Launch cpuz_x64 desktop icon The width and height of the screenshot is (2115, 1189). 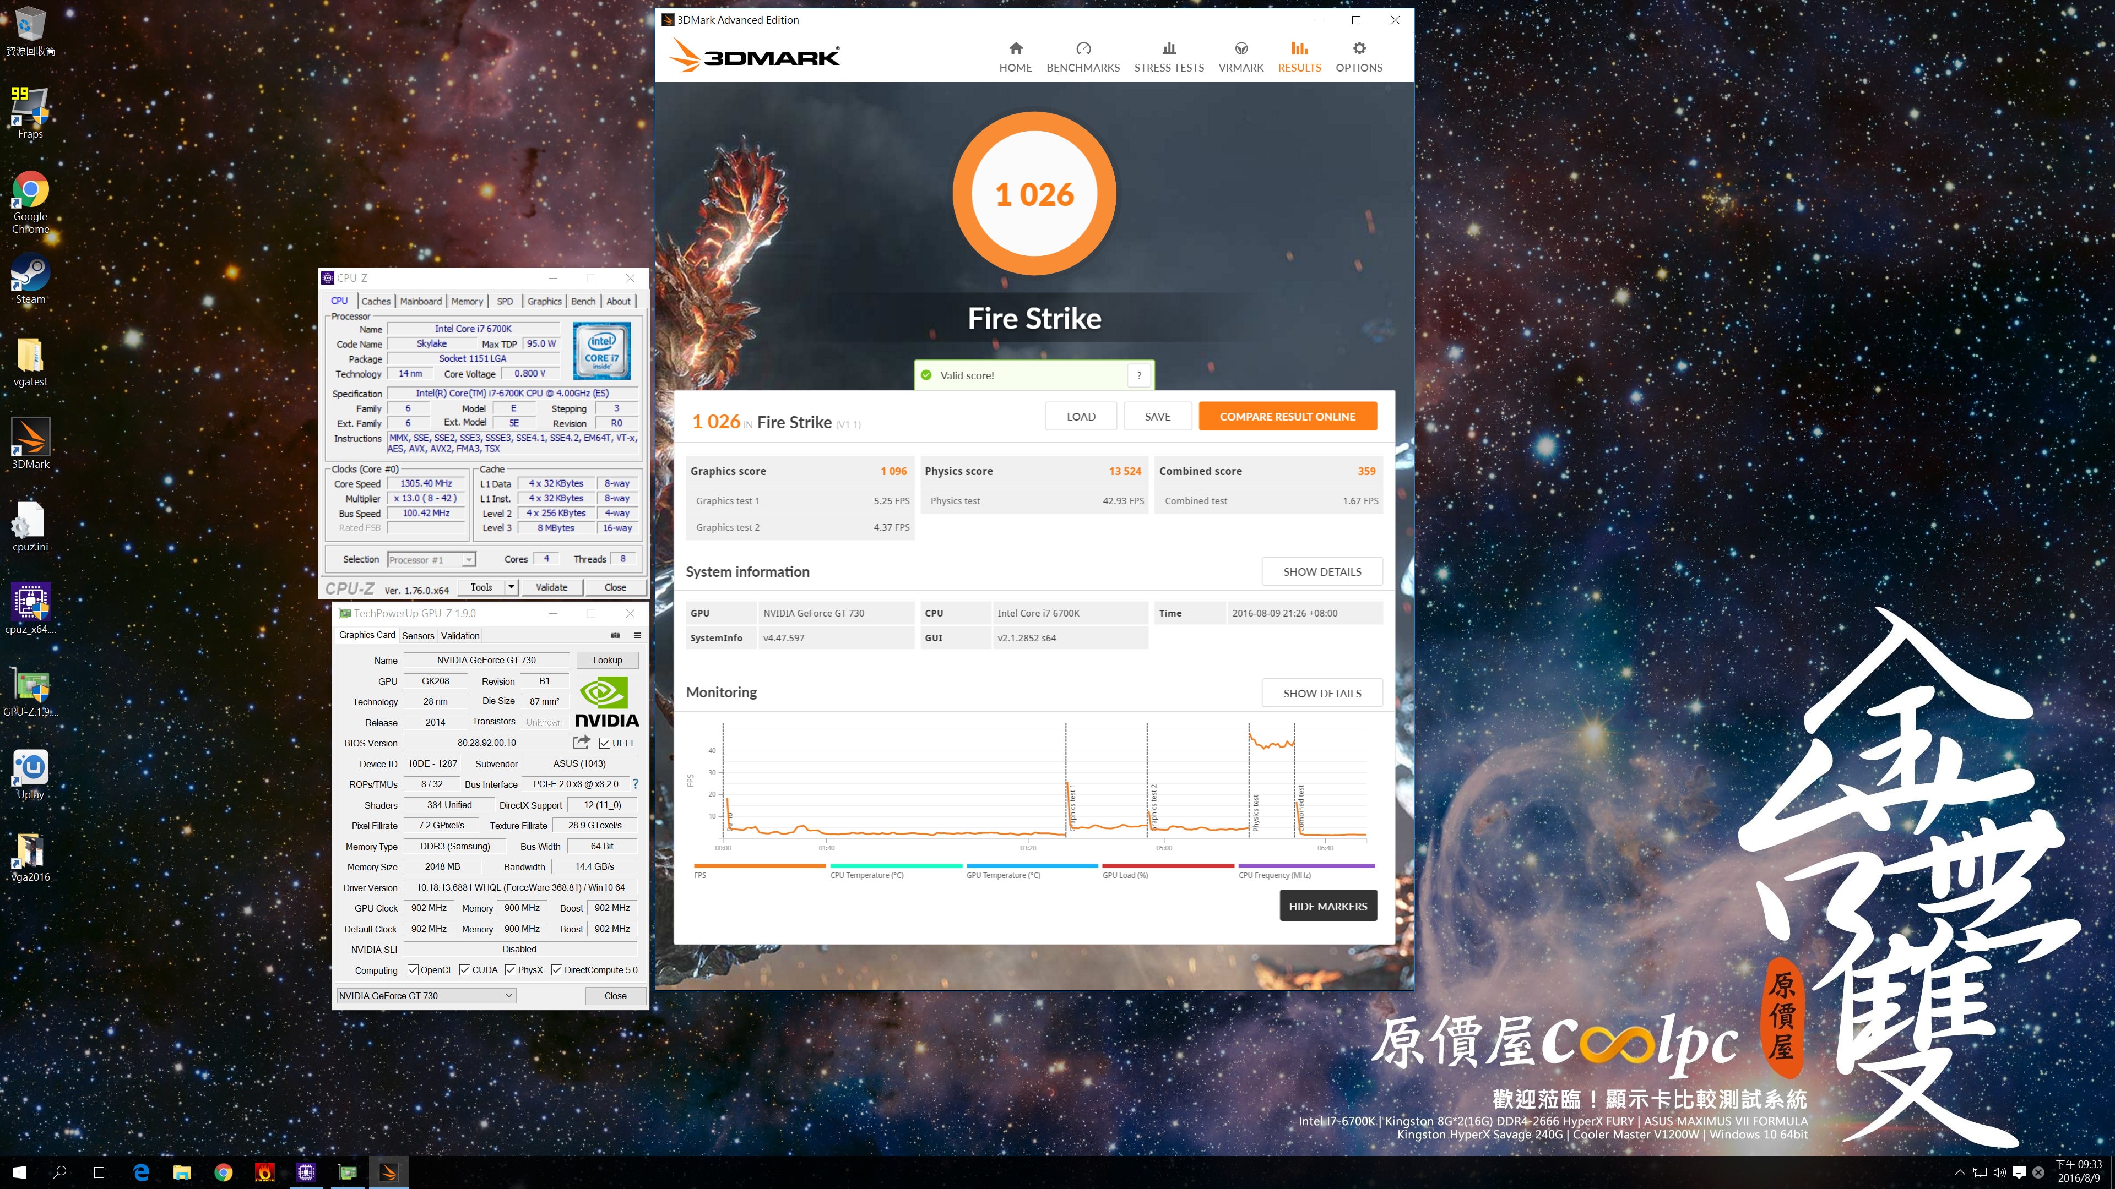click(30, 609)
